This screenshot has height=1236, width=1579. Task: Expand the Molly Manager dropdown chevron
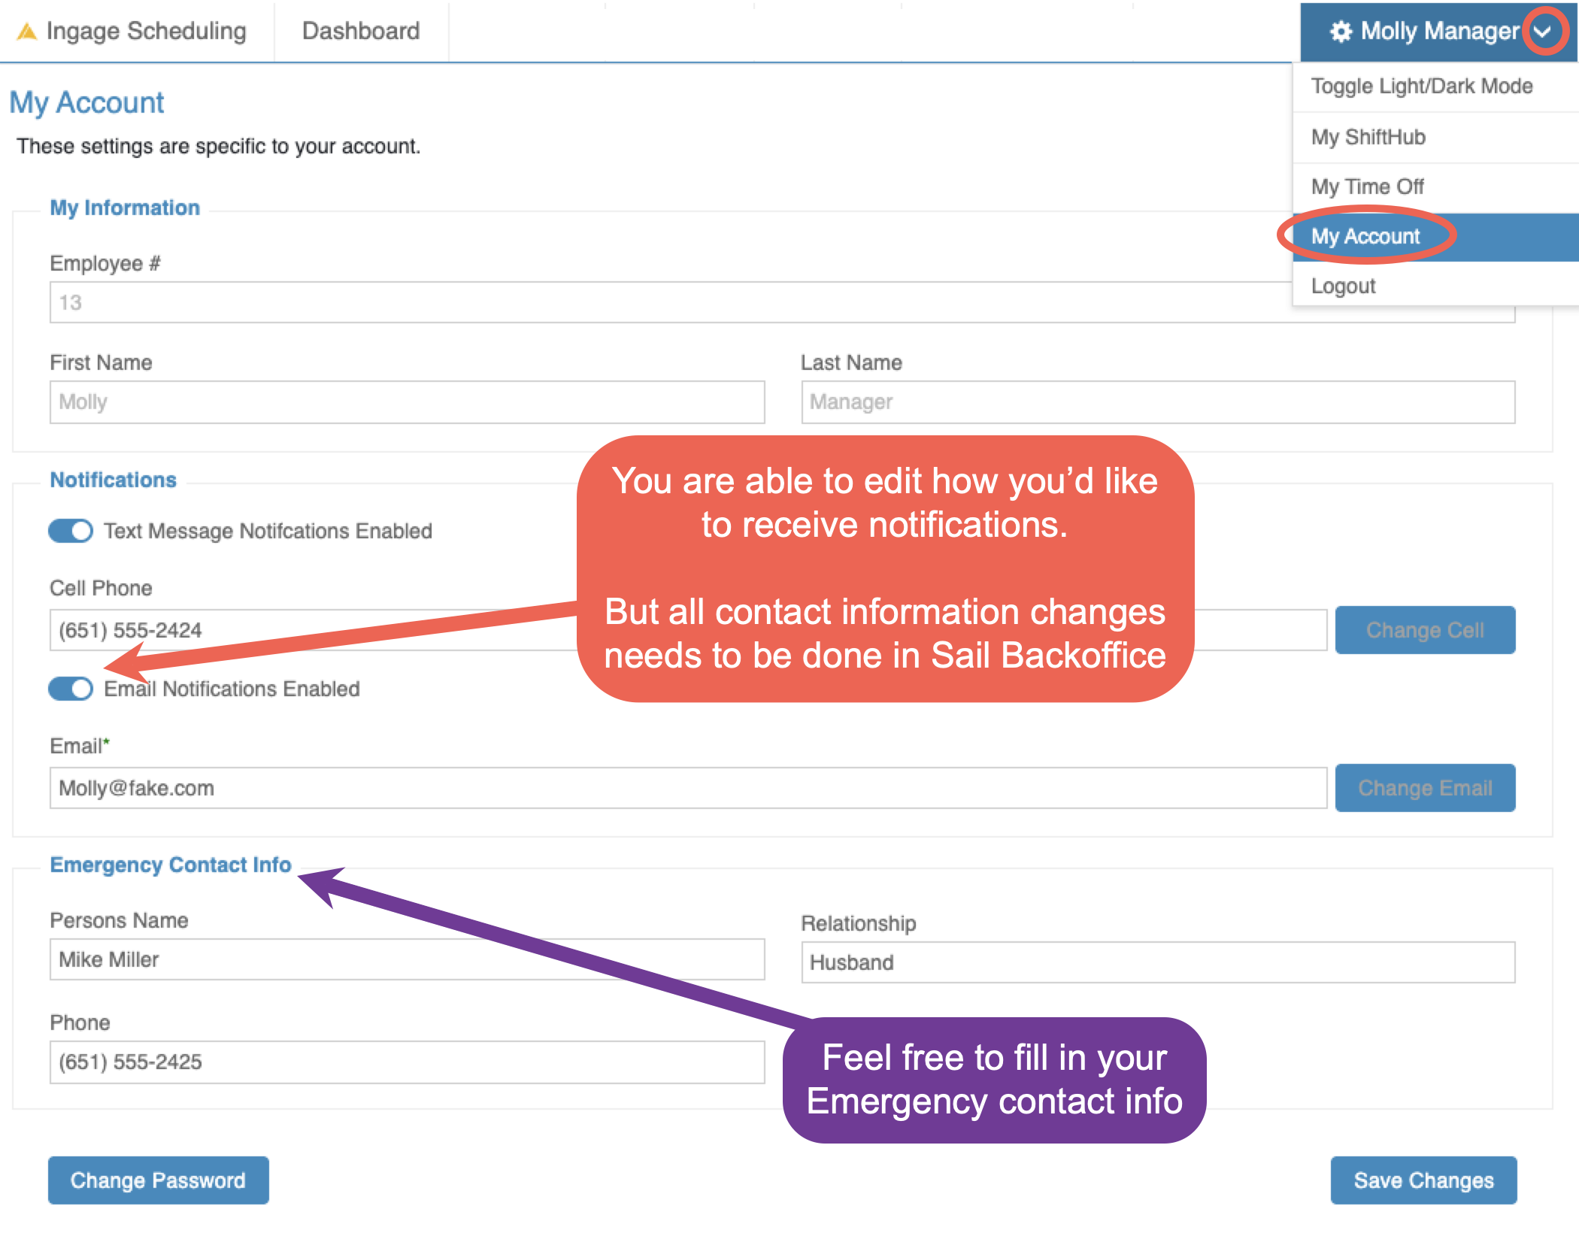point(1543,32)
